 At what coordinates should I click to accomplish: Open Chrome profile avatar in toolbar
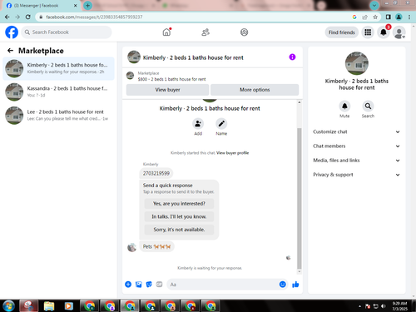point(399,17)
